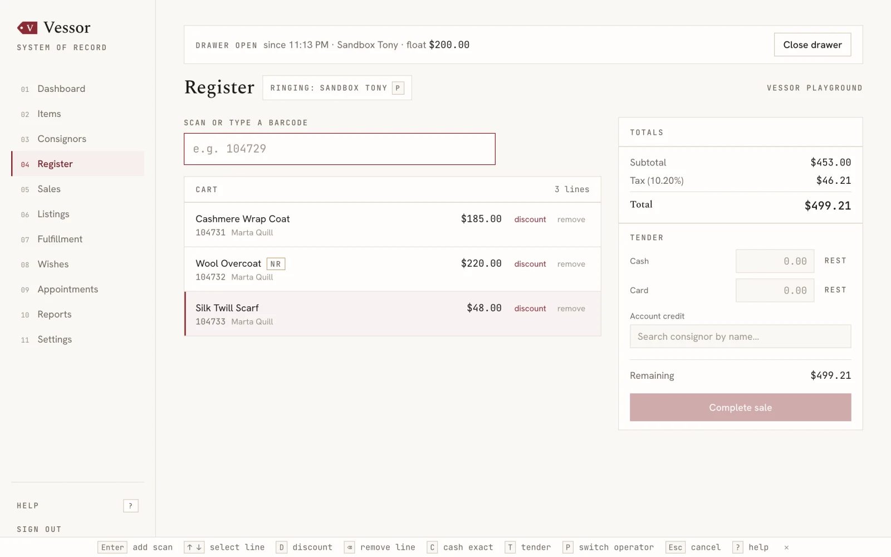Open the Wishes page
891x557 pixels.
[77, 264]
